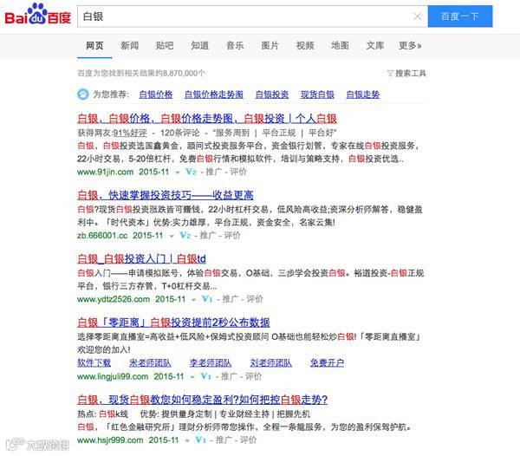The height and width of the screenshot is (456, 520).
Task: Open recommended search 白银走势
Action: 363,94
